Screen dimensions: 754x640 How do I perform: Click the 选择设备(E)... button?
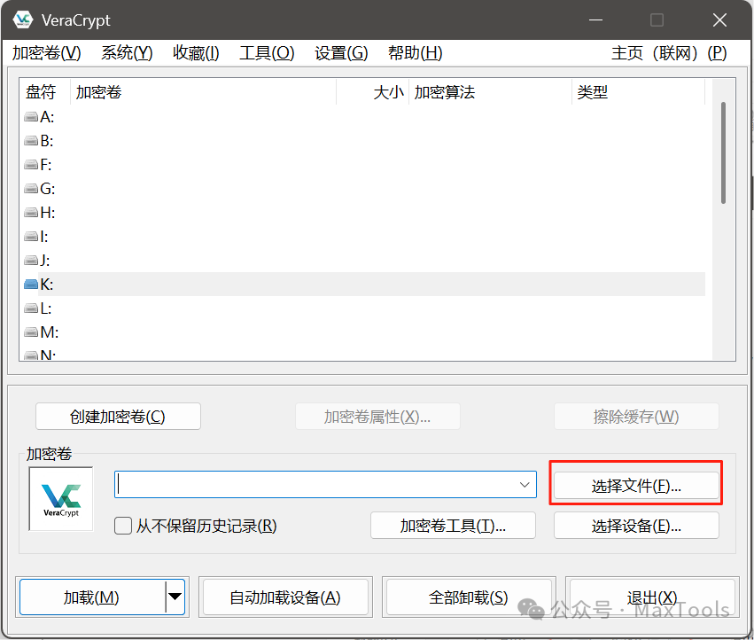[x=636, y=526]
